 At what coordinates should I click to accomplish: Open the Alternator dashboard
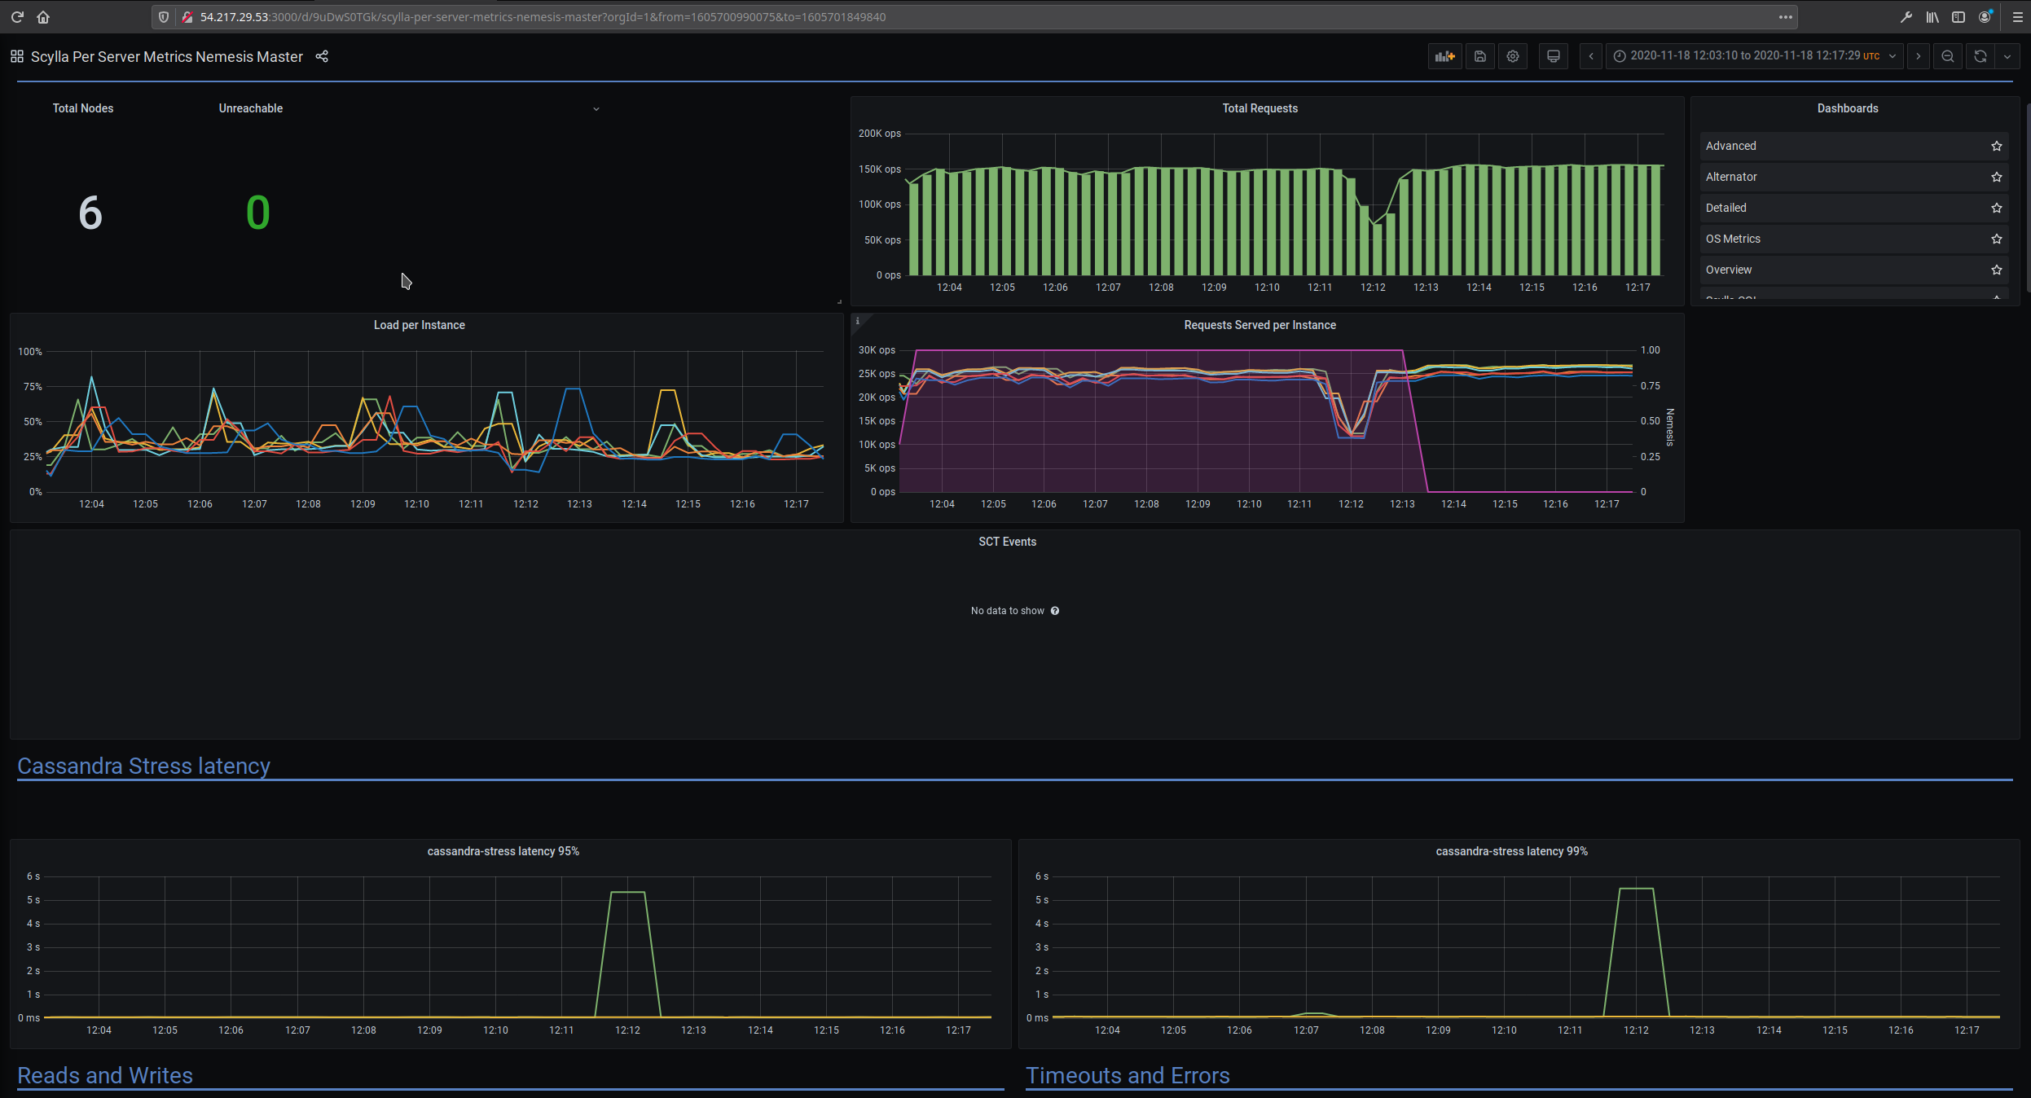pyautogui.click(x=1730, y=177)
